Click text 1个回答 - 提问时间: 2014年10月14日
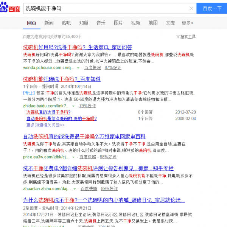The image size is (227, 227). click(x=57, y=86)
